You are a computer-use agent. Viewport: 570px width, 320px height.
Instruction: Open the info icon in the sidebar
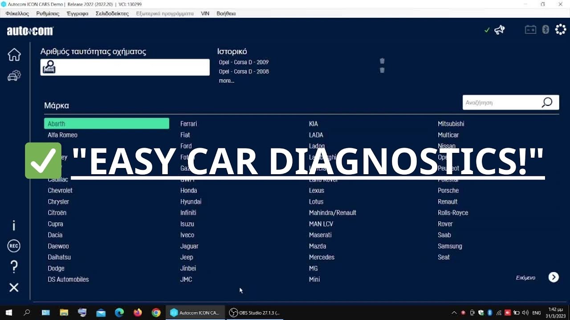click(x=14, y=225)
